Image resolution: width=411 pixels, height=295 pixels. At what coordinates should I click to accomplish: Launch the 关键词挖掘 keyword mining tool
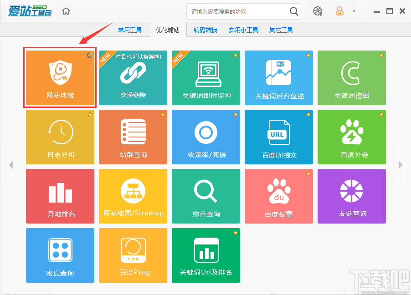pyautogui.click(x=351, y=77)
